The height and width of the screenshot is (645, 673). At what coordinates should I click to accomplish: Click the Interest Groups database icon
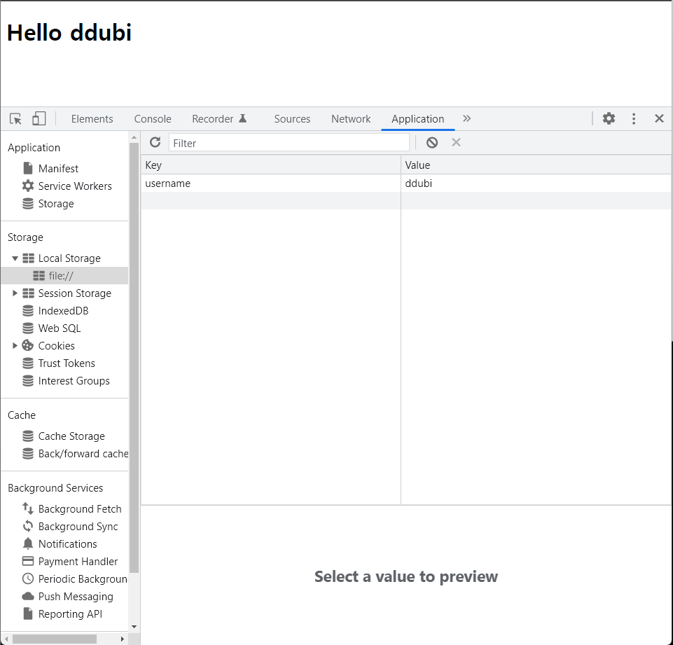click(28, 381)
